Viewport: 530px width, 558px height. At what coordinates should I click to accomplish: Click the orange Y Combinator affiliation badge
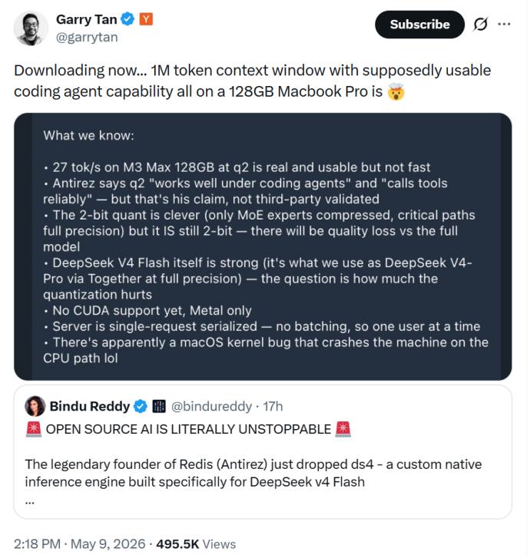pos(146,19)
